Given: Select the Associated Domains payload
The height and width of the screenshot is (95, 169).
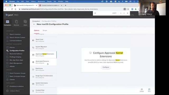Looking at the screenshot, I should click(x=43, y=62).
